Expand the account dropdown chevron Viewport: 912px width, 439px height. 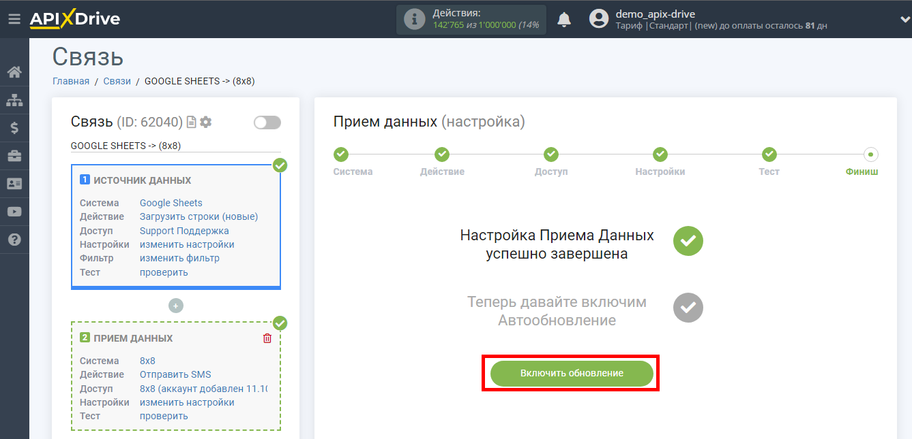[x=904, y=20]
